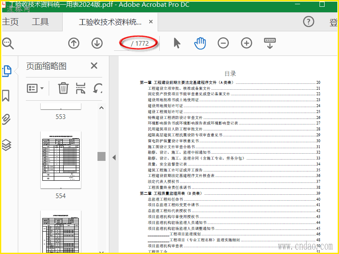Switch to the 工具 tab
Viewport: 339px width, 254px height.
pyautogui.click(x=40, y=22)
